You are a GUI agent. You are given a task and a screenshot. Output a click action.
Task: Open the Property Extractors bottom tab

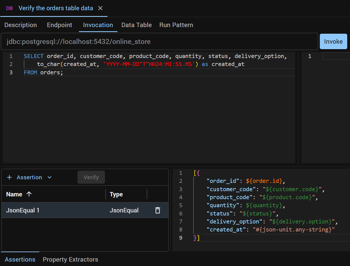pyautogui.click(x=70, y=259)
